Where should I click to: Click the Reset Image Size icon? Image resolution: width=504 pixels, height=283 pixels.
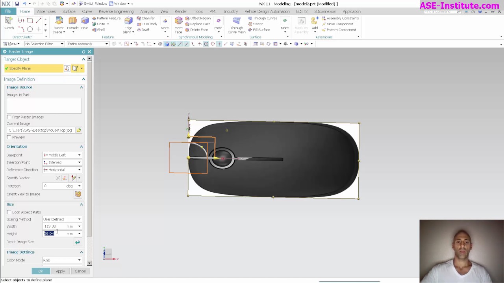coord(77,242)
